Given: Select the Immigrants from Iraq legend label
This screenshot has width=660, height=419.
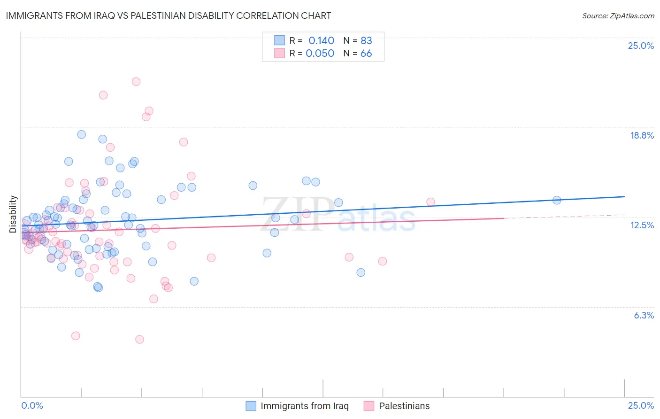Looking at the screenshot, I should tap(305, 406).
